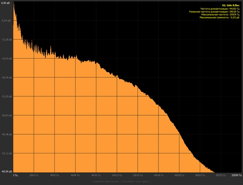Image resolution: width=243 pixels, height=185 pixels.
Task: Click the 0,00 дБ level label
Action: [x=6, y=2]
